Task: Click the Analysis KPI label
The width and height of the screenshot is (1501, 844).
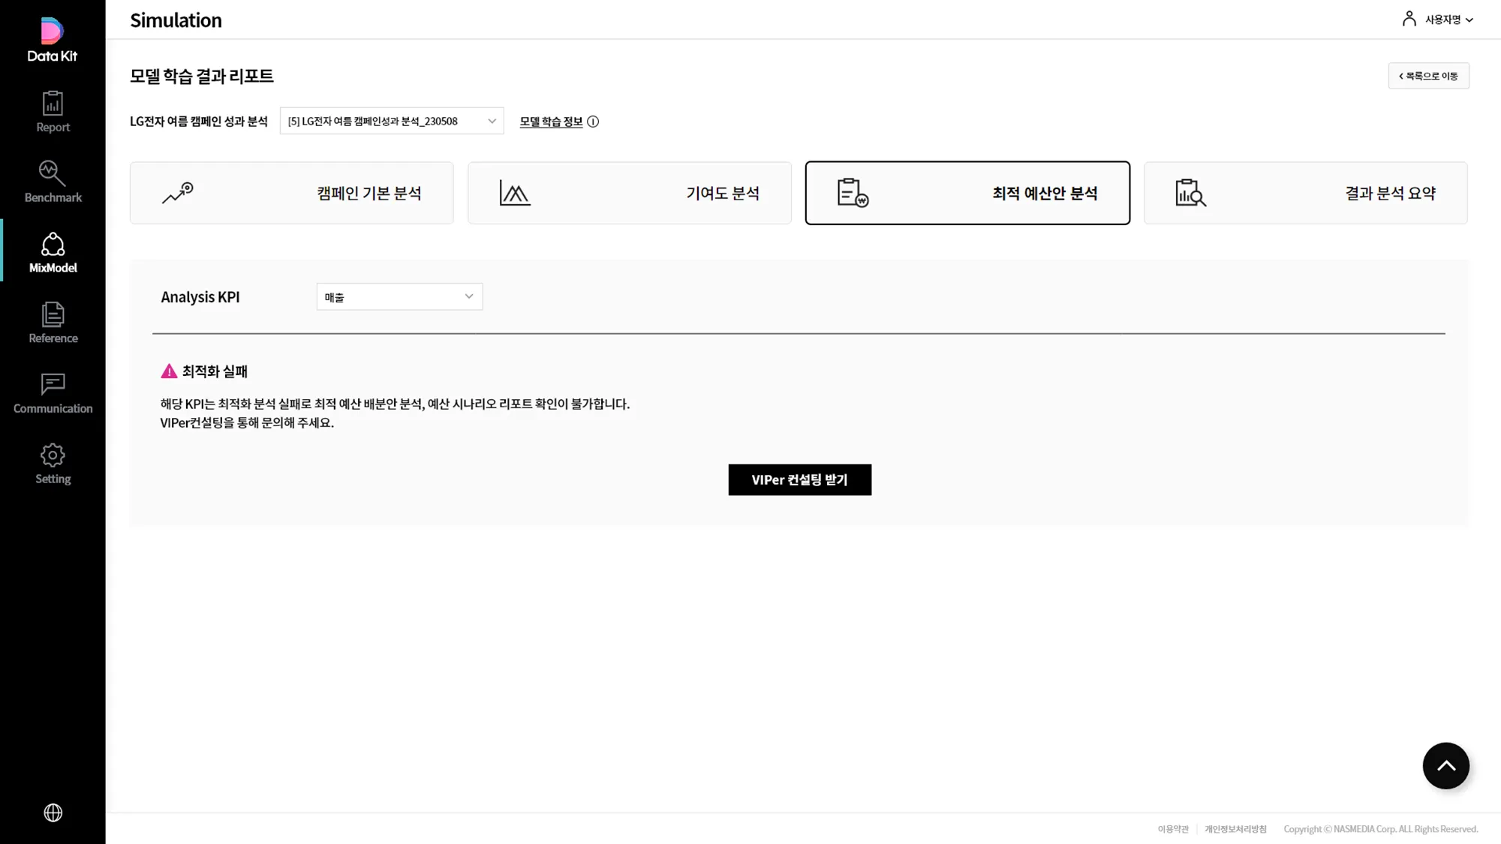Action: point(200,297)
